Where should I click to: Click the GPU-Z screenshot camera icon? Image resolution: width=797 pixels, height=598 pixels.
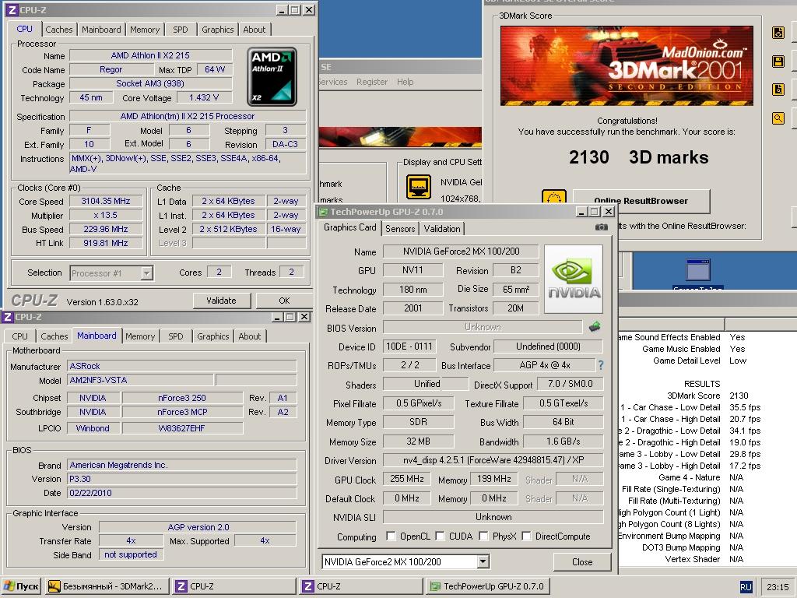[602, 227]
